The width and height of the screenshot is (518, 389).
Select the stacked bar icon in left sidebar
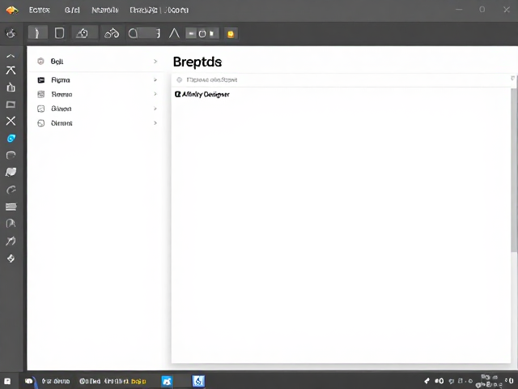click(x=11, y=207)
